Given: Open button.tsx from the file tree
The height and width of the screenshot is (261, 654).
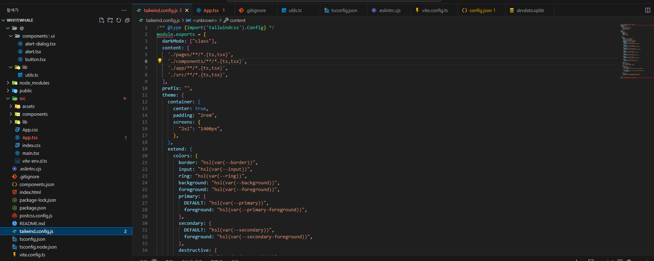Looking at the screenshot, I should (66, 59).
